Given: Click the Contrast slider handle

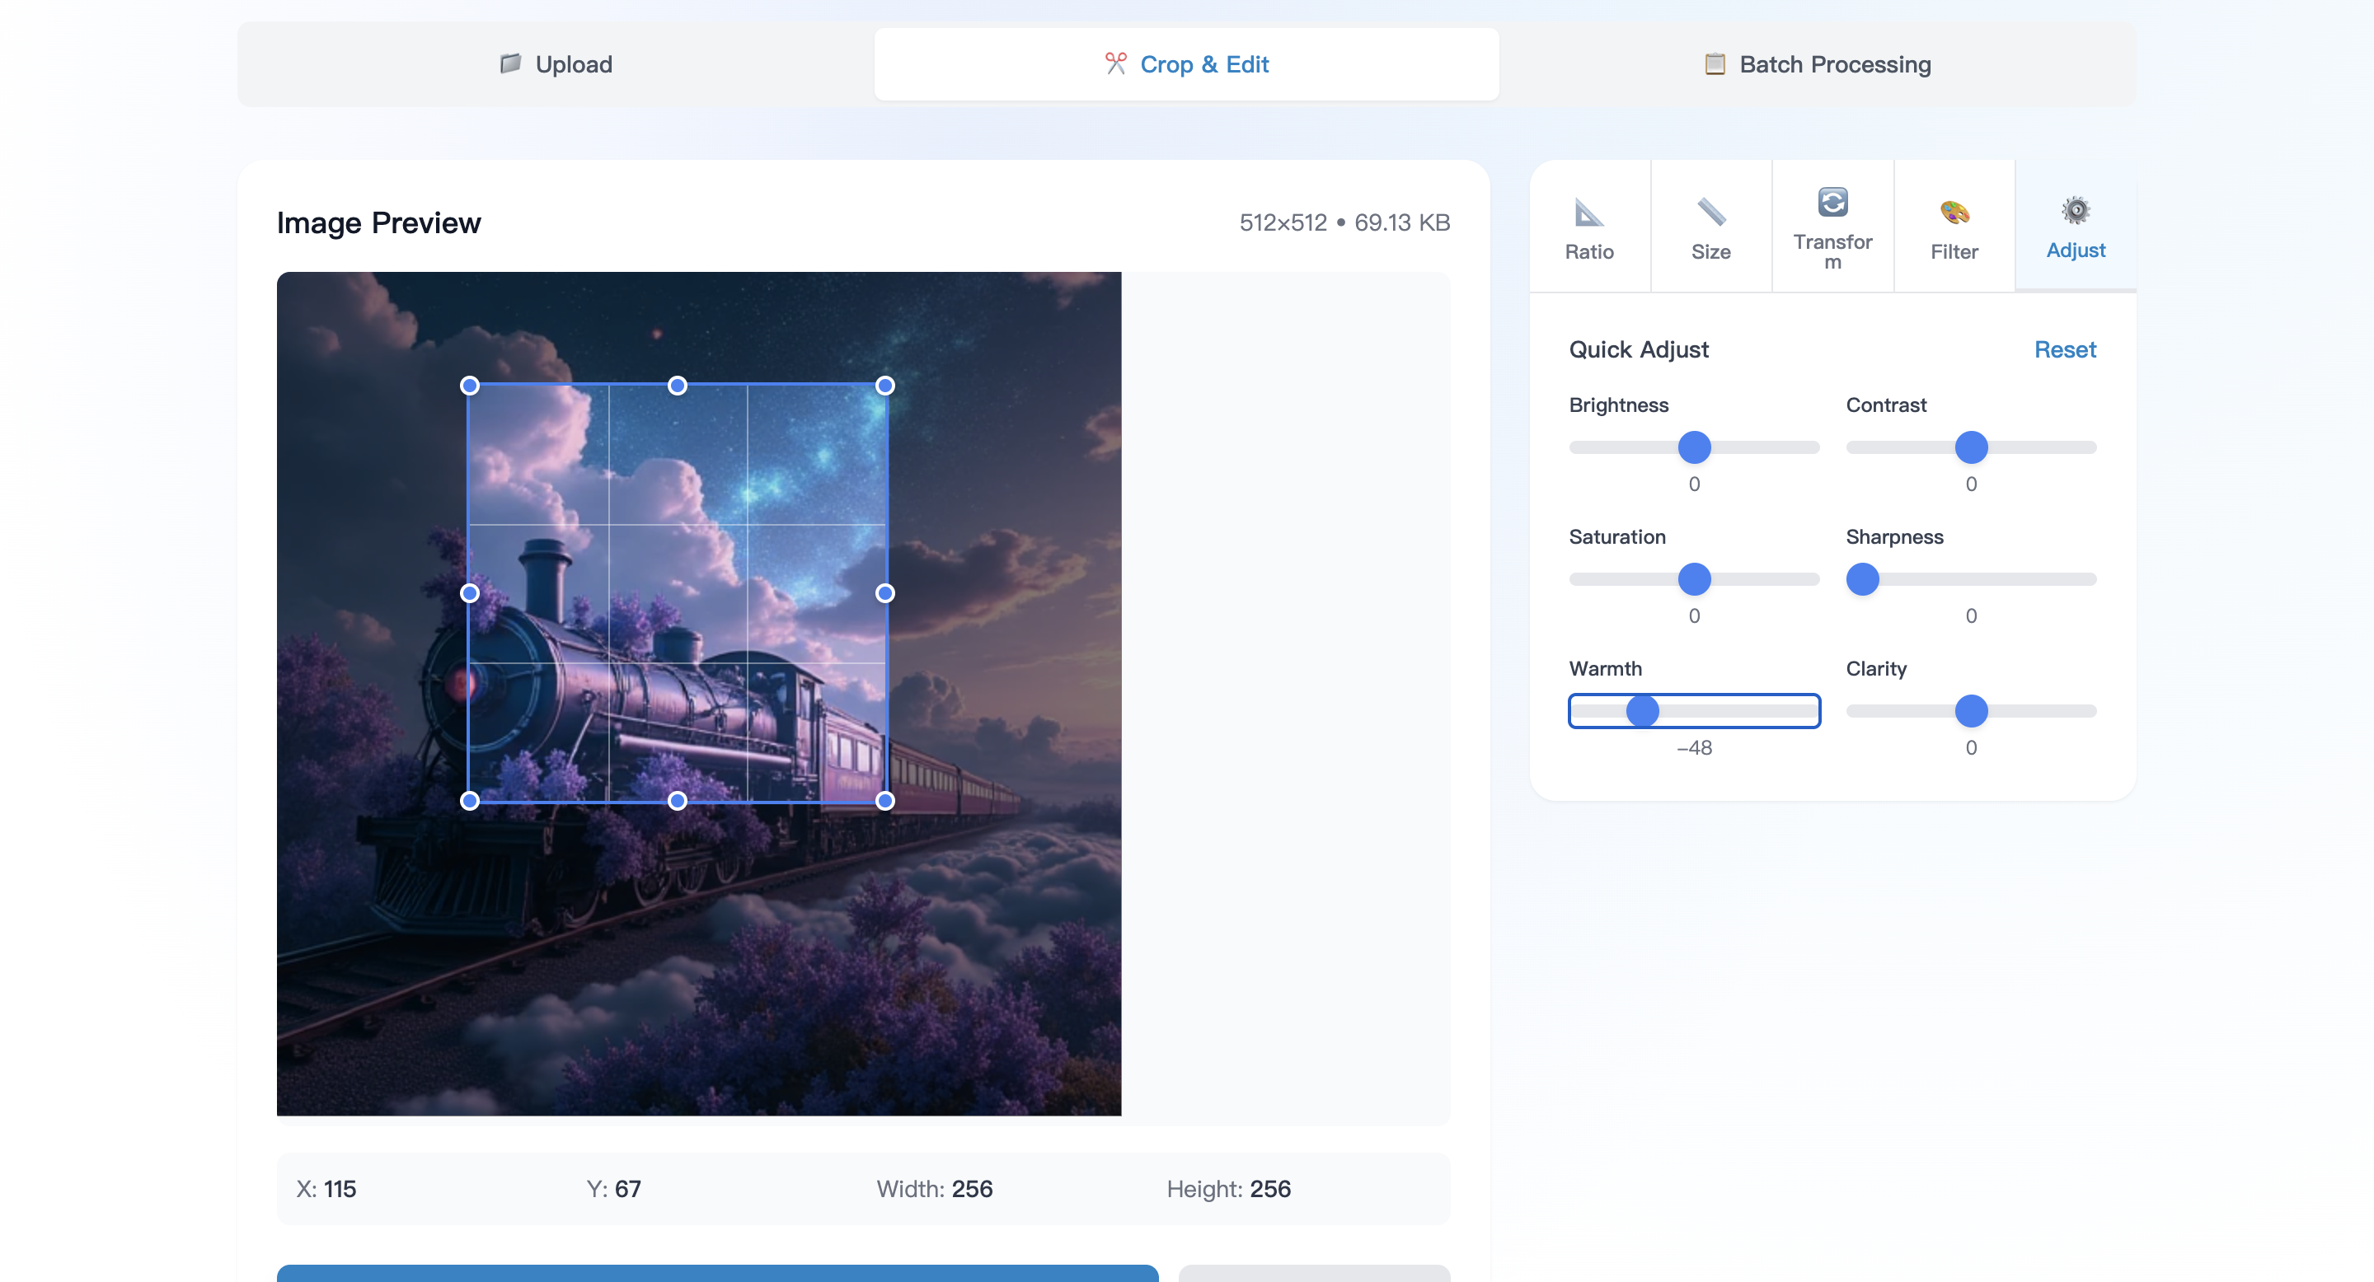Looking at the screenshot, I should 1971,447.
